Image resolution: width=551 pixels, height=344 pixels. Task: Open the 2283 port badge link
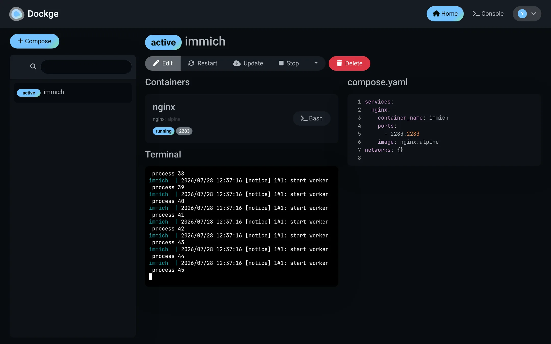tap(184, 131)
